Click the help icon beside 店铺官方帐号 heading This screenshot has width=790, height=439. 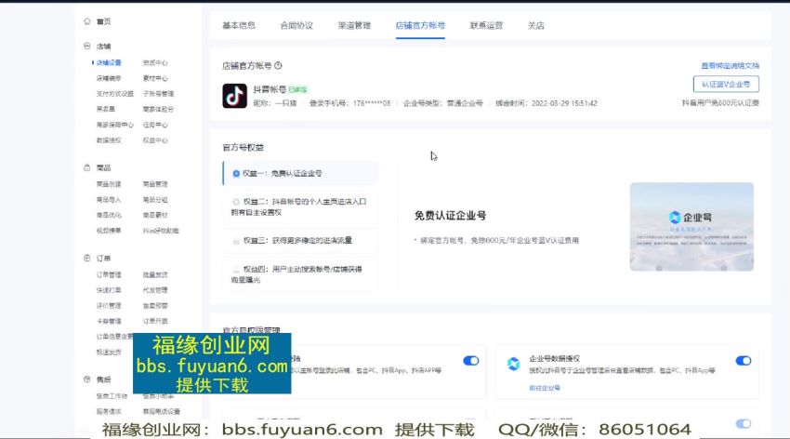(x=278, y=65)
